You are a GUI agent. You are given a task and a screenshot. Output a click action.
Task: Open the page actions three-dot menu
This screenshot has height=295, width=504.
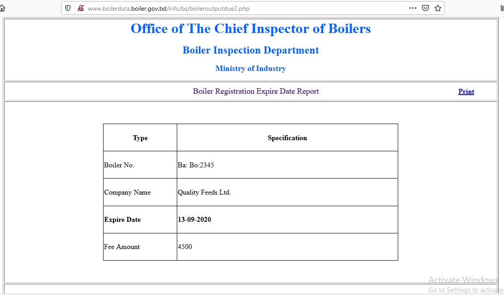pos(412,8)
